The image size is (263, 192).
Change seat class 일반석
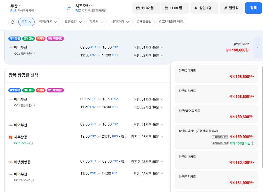tap(232, 8)
